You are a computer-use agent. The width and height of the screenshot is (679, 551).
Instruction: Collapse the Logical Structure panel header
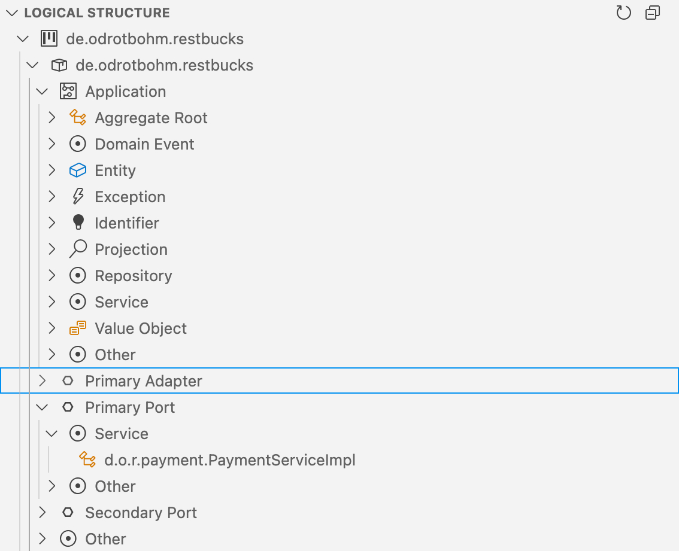[x=13, y=13]
